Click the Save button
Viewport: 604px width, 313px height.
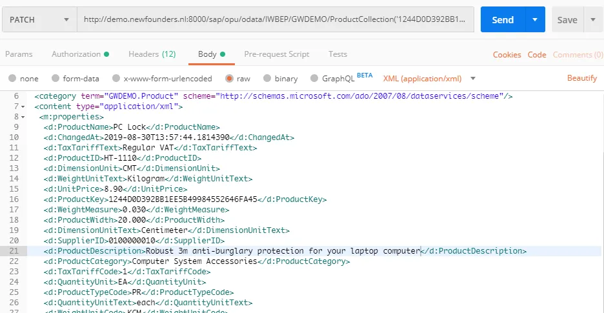pos(567,20)
